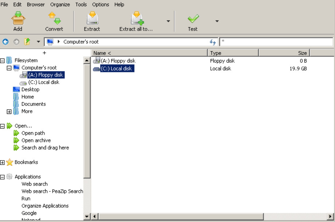The width and height of the screenshot is (335, 222).
Task: Click breadcrumb arrow before Computer's root
Action: point(59,41)
